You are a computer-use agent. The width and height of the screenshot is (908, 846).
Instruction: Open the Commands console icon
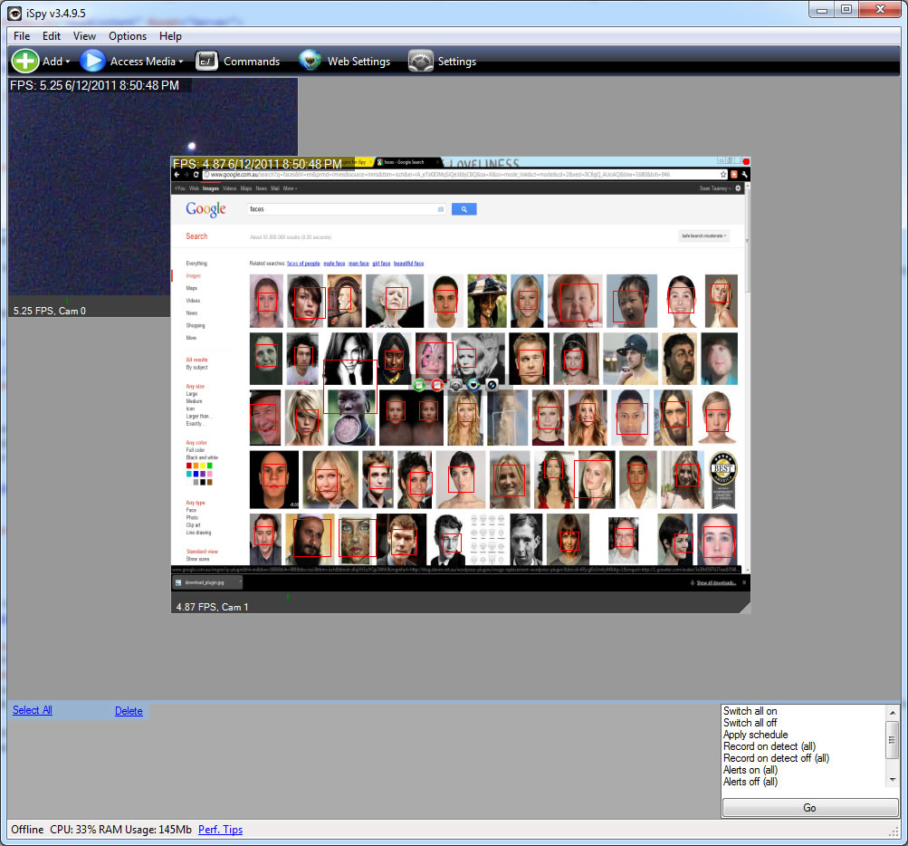[207, 62]
